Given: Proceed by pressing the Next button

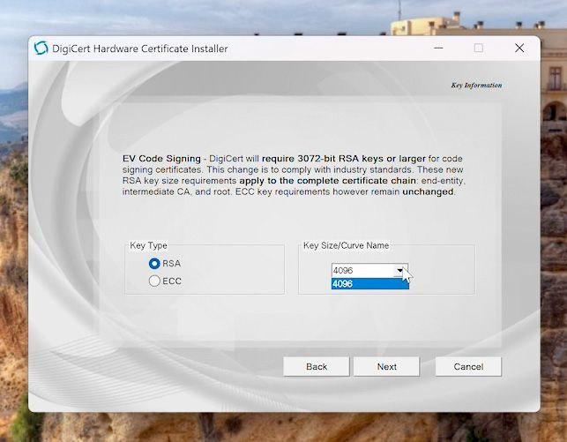Looking at the screenshot, I should [386, 366].
